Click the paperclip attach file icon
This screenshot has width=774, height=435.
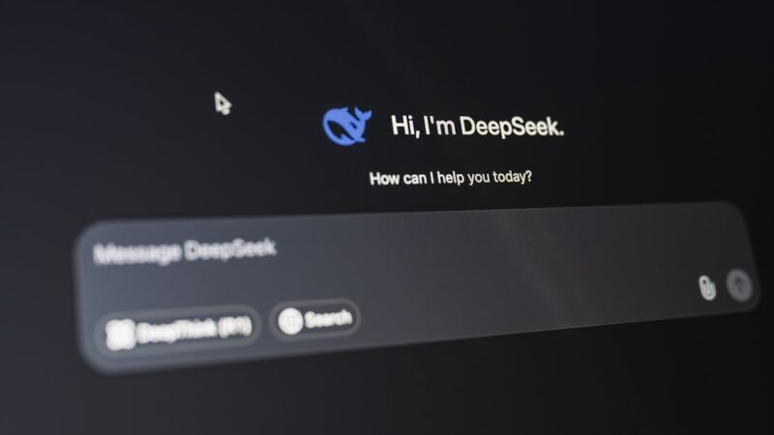coord(707,287)
